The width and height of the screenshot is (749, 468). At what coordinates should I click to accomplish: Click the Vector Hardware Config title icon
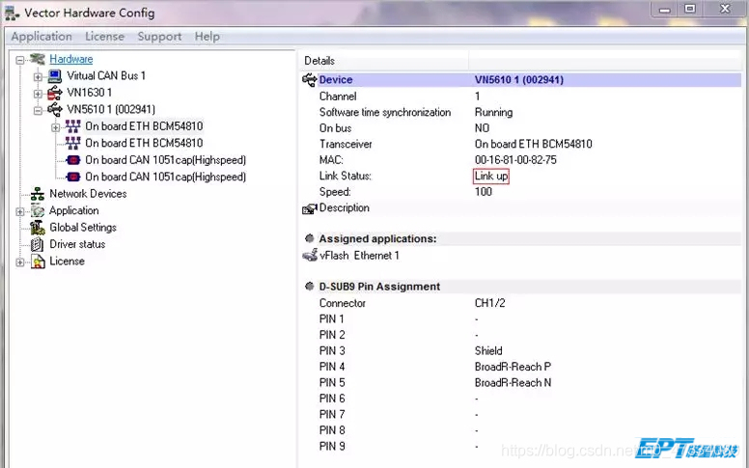[x=12, y=13]
